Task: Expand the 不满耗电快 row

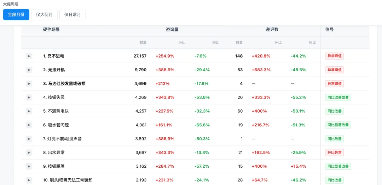Action: pyautogui.click(x=29, y=111)
